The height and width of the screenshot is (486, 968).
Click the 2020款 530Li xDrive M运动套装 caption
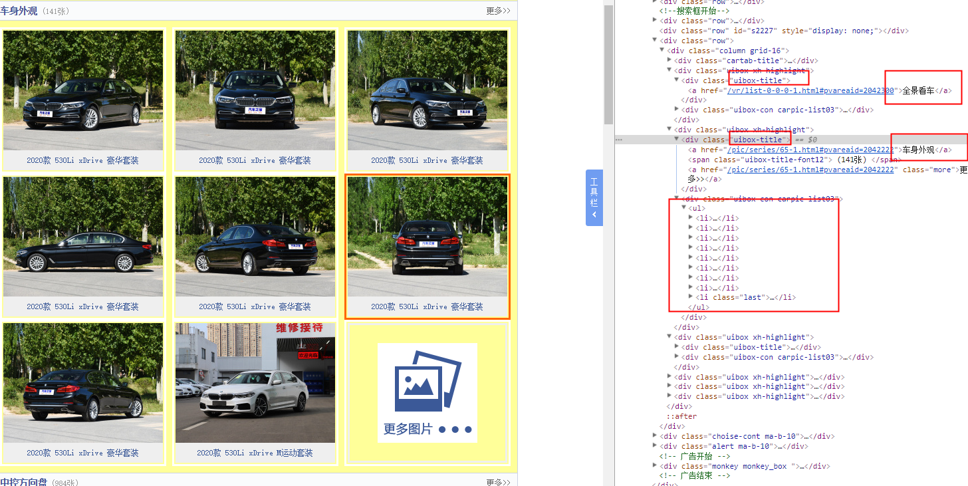click(x=255, y=453)
